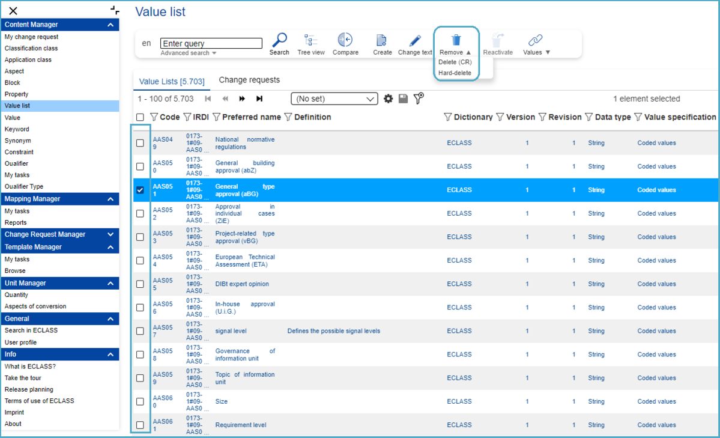Collapse the Mapping Manager section
Screen dimensions: 720x438
click(110, 199)
